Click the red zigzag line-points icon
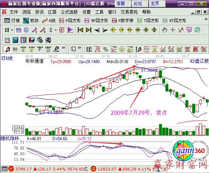The width and height of the screenshot is (209, 173). coord(181,30)
